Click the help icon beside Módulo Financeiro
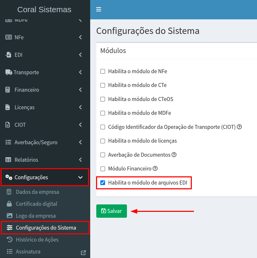Image resolution: width=257 pixels, height=258 pixels. pos(155,168)
